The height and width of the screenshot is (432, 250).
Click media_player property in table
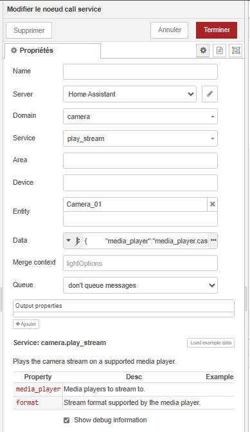(38, 390)
